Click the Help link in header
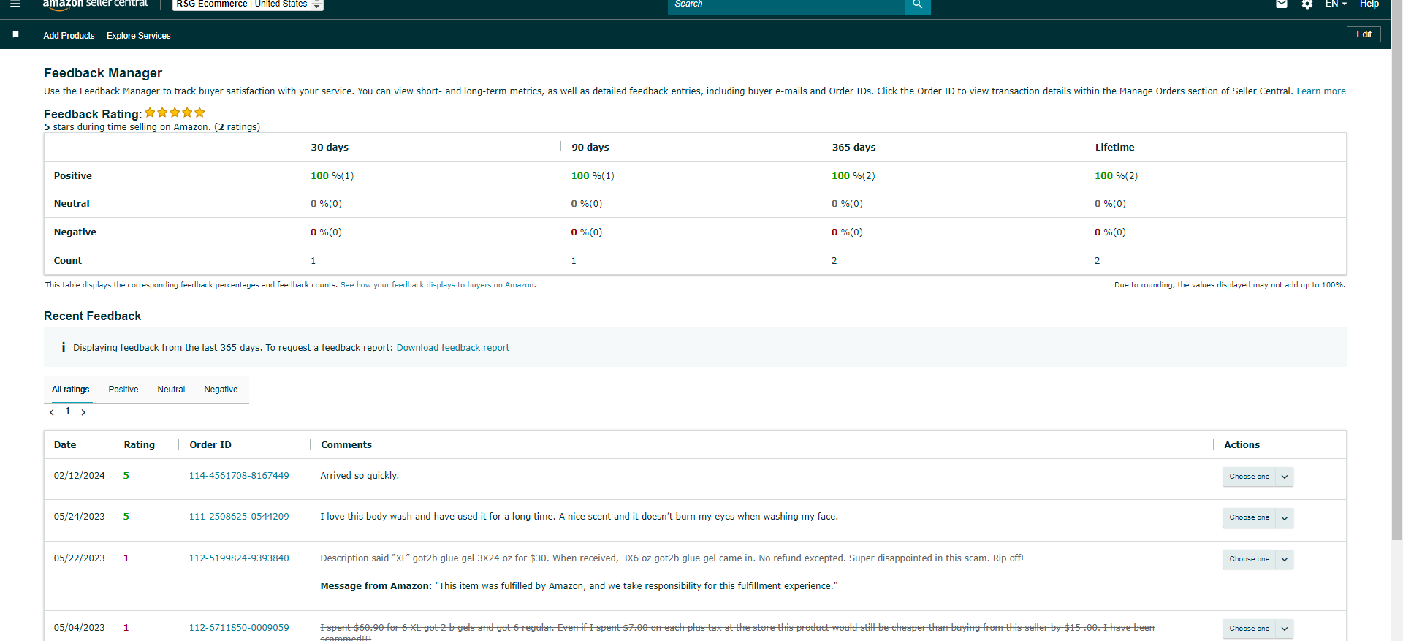The width and height of the screenshot is (1403, 641). (1369, 4)
